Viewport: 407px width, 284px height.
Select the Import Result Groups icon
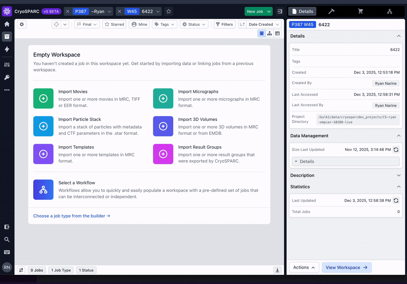[x=163, y=154]
